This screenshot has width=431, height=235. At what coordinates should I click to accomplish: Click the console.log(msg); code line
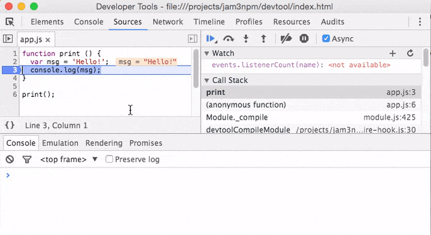point(65,70)
